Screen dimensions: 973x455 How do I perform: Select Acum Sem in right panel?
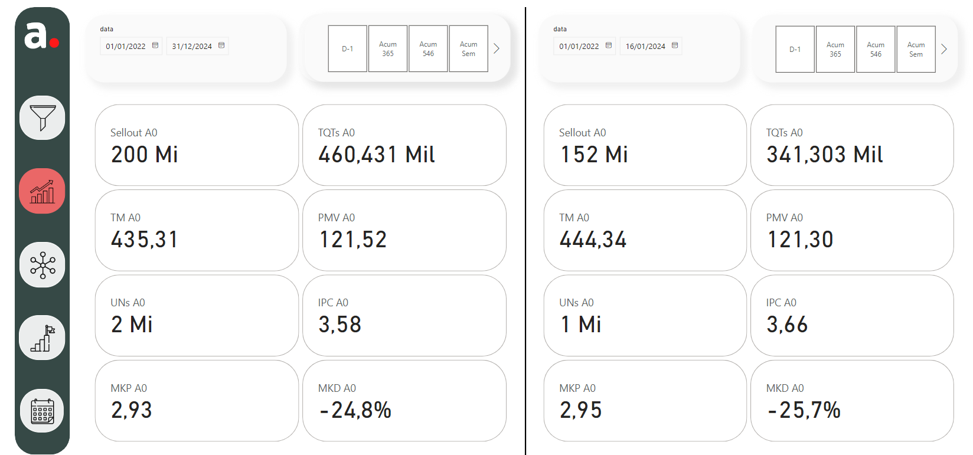(x=916, y=50)
